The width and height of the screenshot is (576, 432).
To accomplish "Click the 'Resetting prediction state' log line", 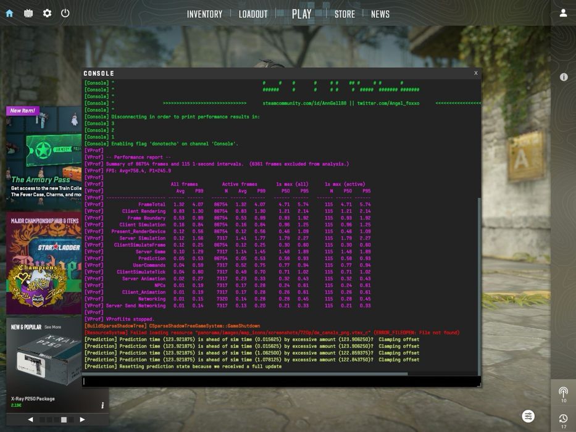I will [x=183, y=366].
